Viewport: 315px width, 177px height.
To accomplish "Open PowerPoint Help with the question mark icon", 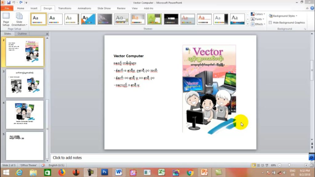I will [312, 8].
